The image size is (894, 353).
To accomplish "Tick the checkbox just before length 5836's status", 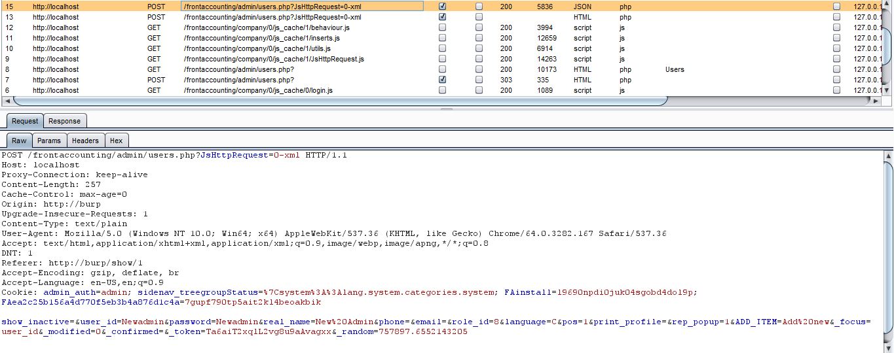I will (479, 7).
